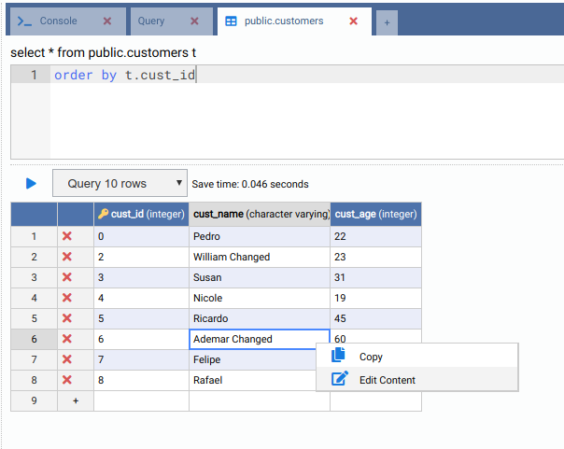Click the cust_id column header
564x449 pixels.
coord(141,215)
